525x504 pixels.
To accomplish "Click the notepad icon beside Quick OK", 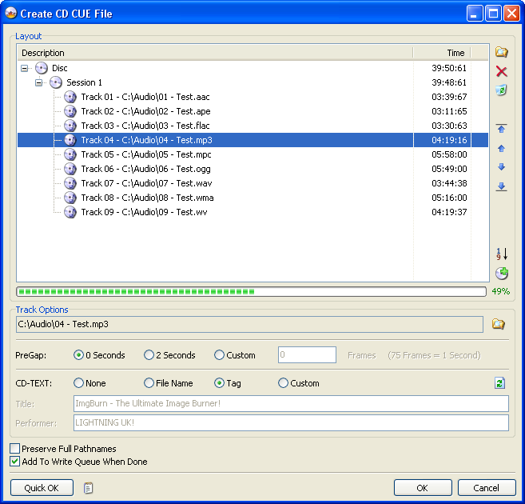I will tap(88, 488).
